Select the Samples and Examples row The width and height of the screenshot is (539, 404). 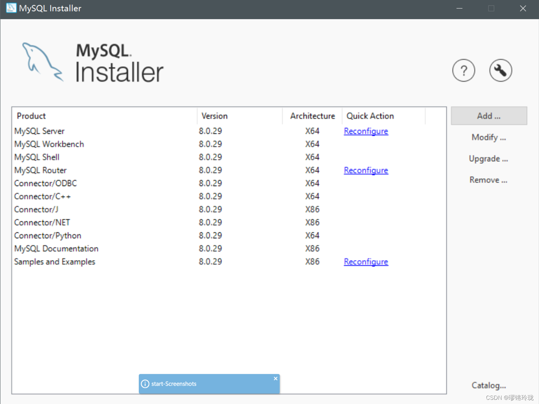tap(229, 262)
